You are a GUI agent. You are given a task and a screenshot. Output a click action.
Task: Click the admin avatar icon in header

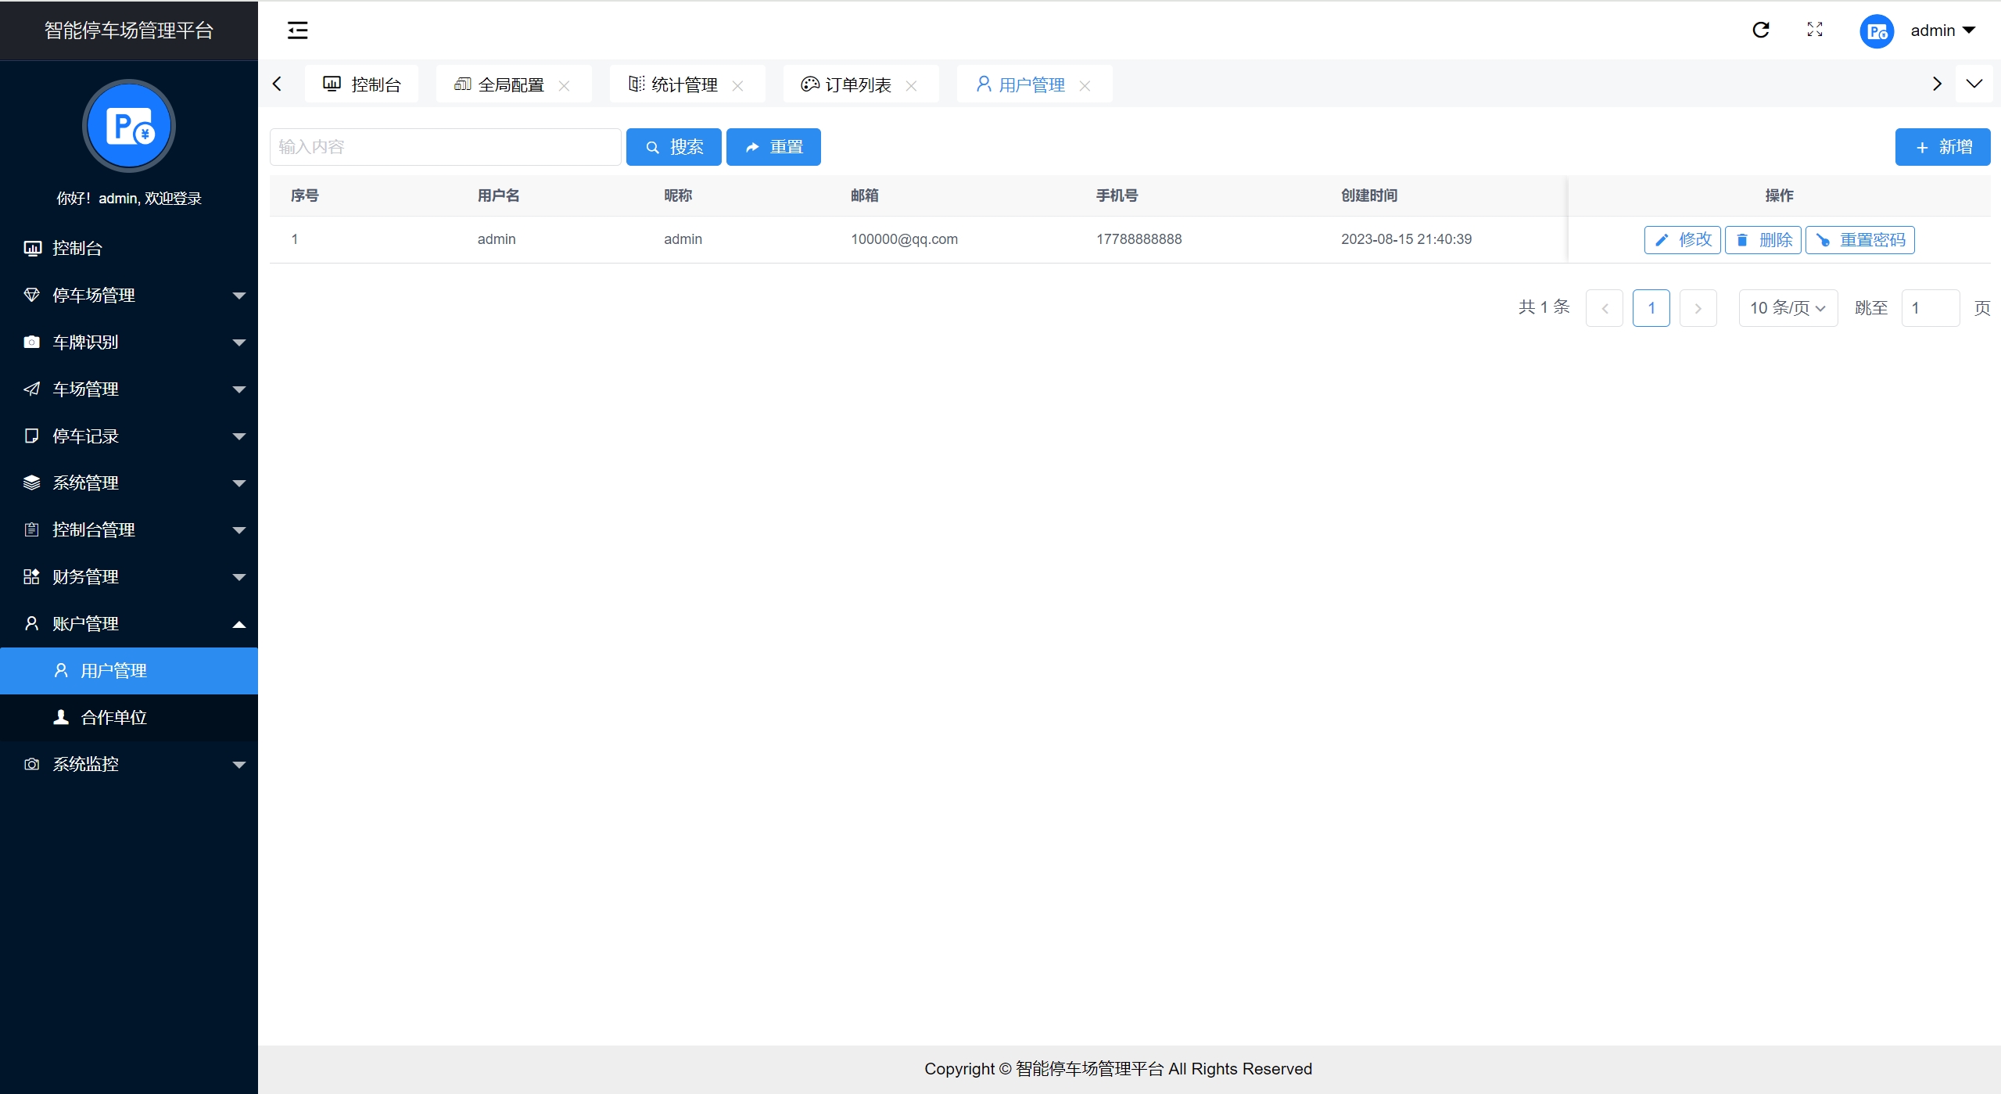pos(1876,31)
